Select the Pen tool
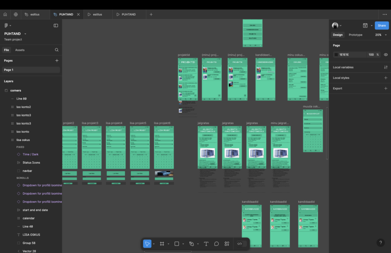The image size is (391, 253). coord(192,244)
